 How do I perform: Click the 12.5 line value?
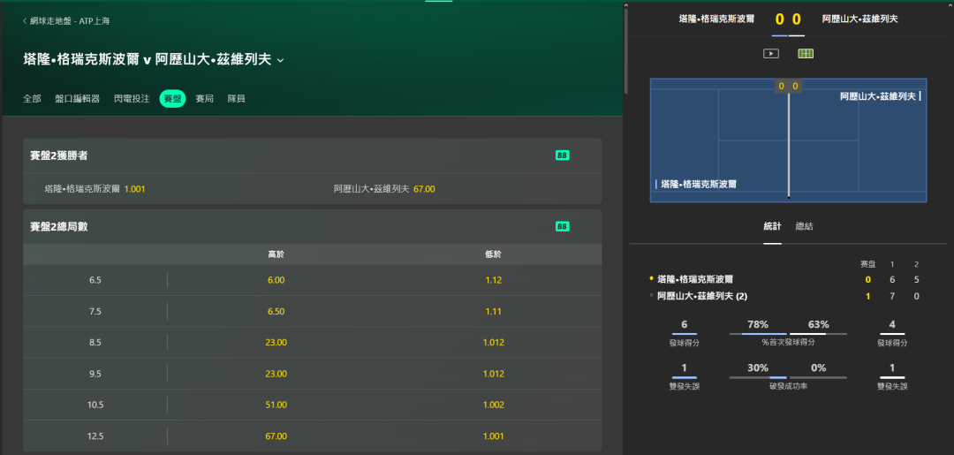click(95, 436)
